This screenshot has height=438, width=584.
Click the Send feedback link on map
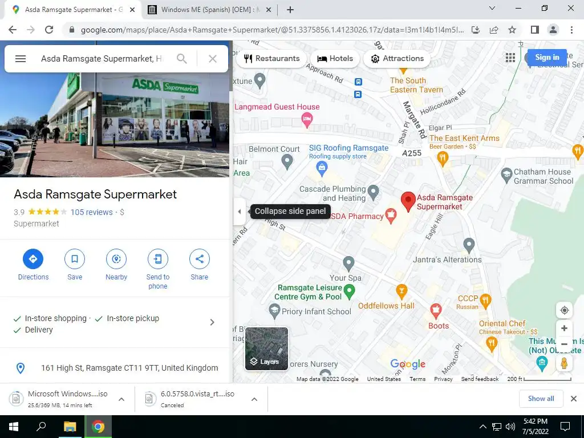[480, 379]
